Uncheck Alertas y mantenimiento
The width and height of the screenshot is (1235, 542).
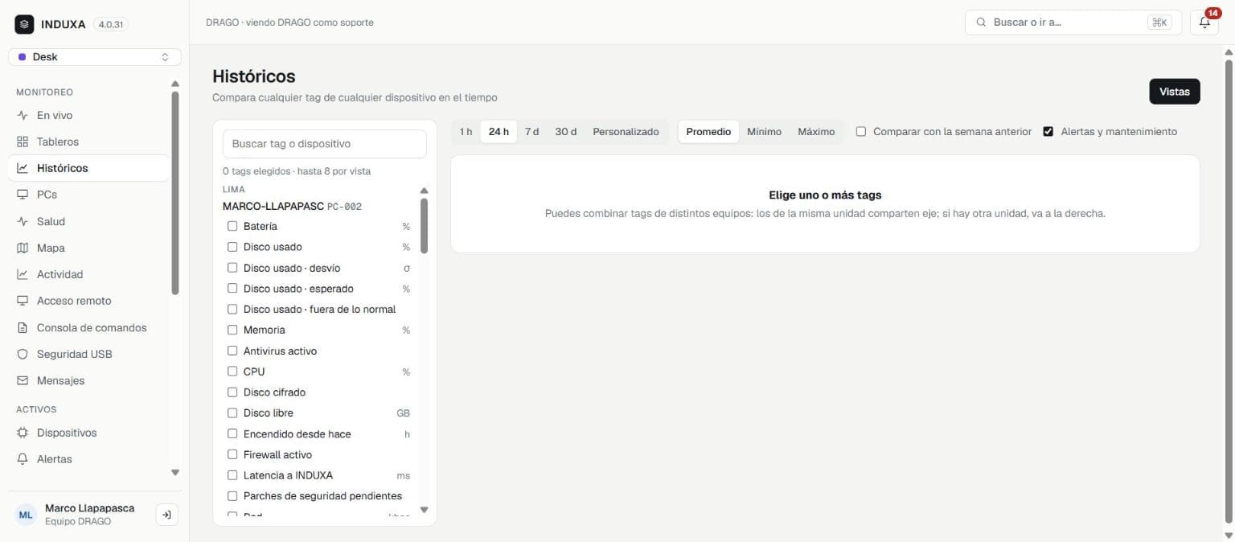click(x=1048, y=132)
